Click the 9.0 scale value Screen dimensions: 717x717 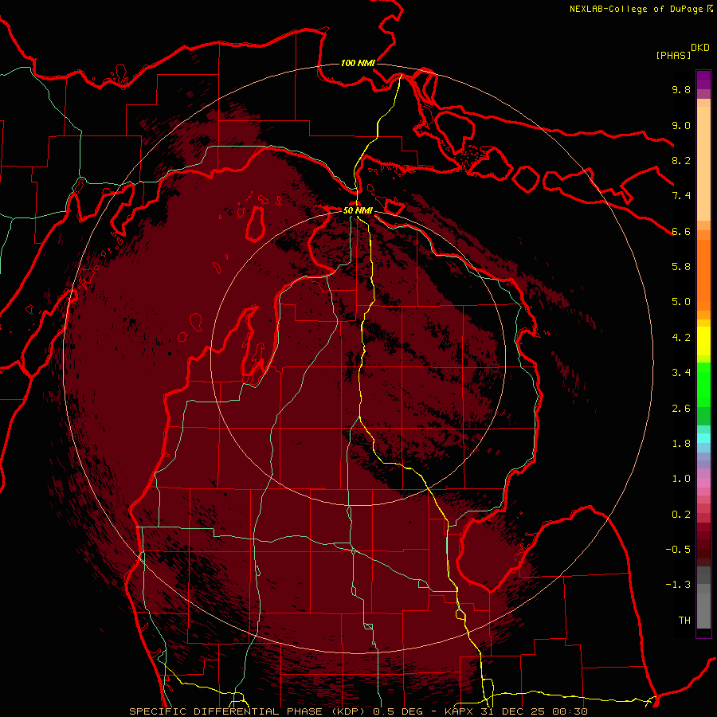click(681, 125)
